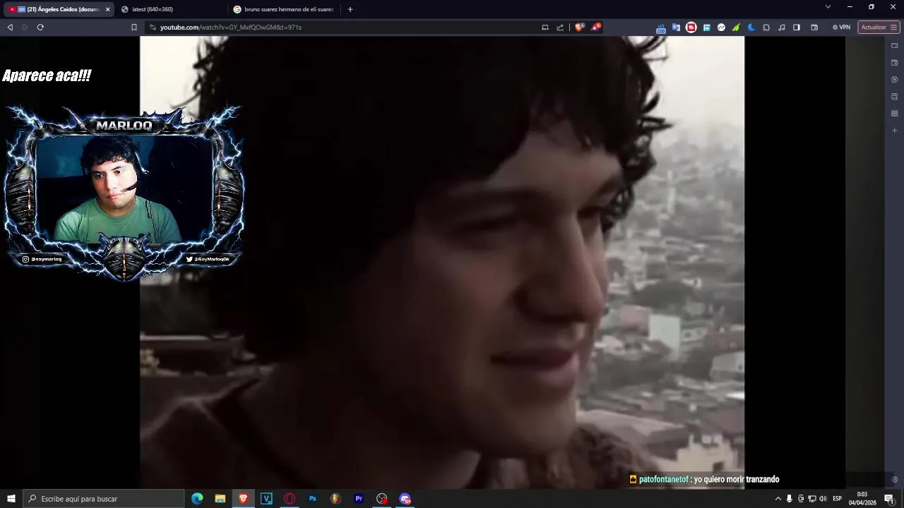Open the Vegas Pro taskbar icon
This screenshot has width=904, height=508.
266,499
